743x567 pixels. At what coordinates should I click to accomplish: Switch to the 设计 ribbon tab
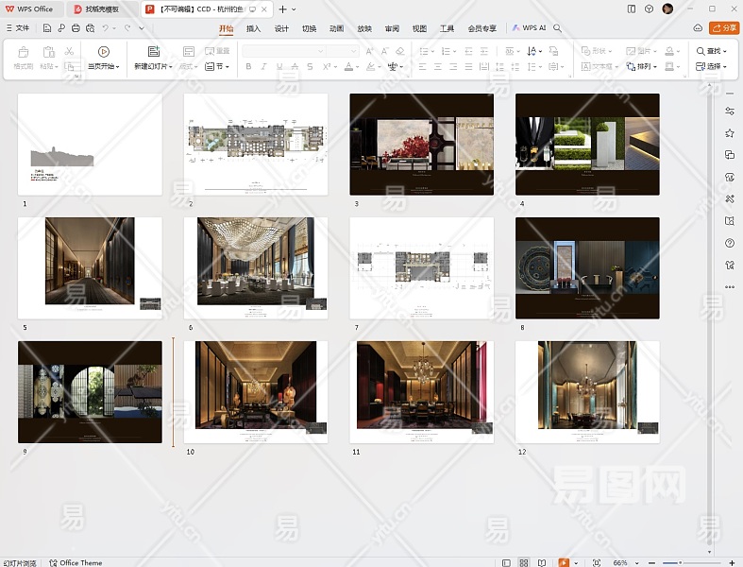281,28
